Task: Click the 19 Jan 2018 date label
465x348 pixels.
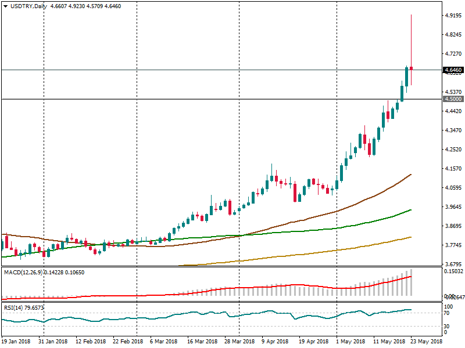Action: pyautogui.click(x=17, y=342)
